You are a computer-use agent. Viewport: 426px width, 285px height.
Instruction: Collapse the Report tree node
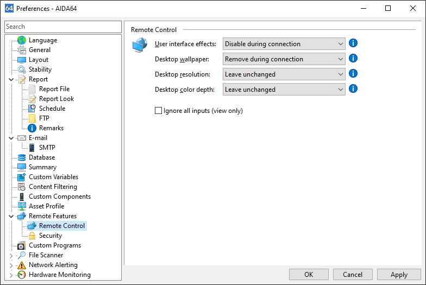pos(11,79)
